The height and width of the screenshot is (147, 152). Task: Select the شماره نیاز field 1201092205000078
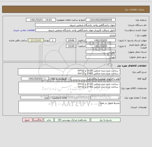(x=101, y=20)
